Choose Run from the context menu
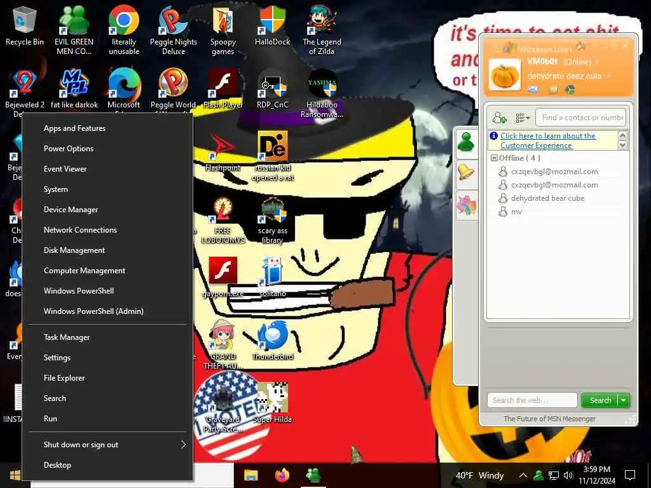Screen dimensions: 651x488 point(108,419)
